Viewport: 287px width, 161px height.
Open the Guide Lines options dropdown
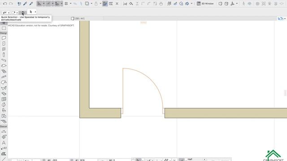pos(43,4)
